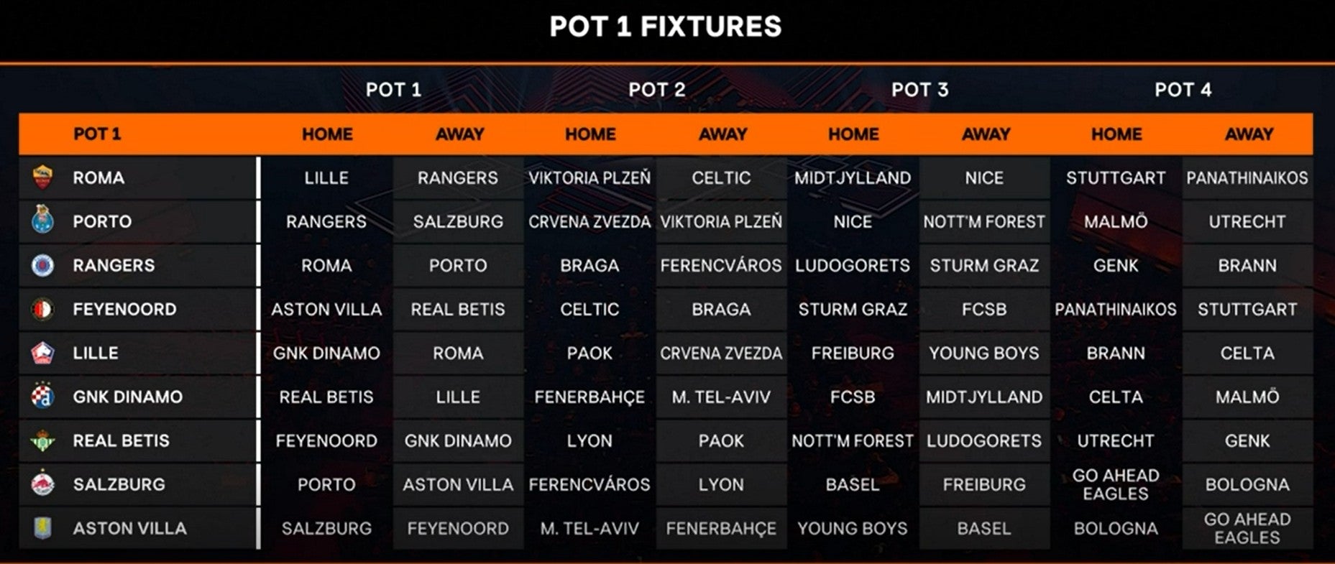
Task: Click the orange Pot 1 row header label
Action: (97, 134)
